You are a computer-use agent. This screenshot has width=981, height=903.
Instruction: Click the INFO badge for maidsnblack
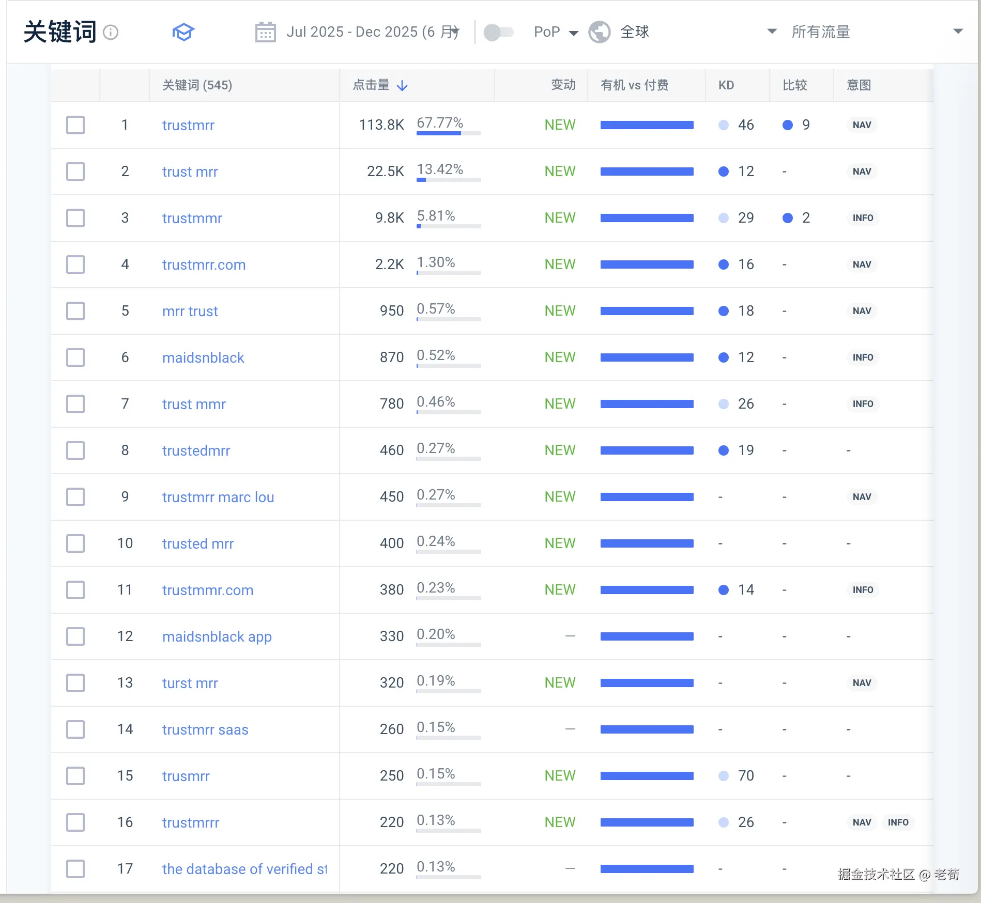pyautogui.click(x=863, y=357)
